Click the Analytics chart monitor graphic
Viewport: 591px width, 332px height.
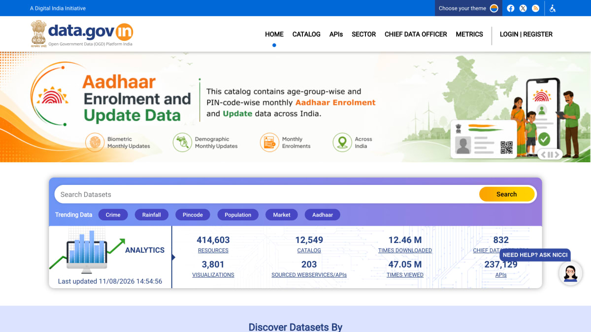point(86,251)
